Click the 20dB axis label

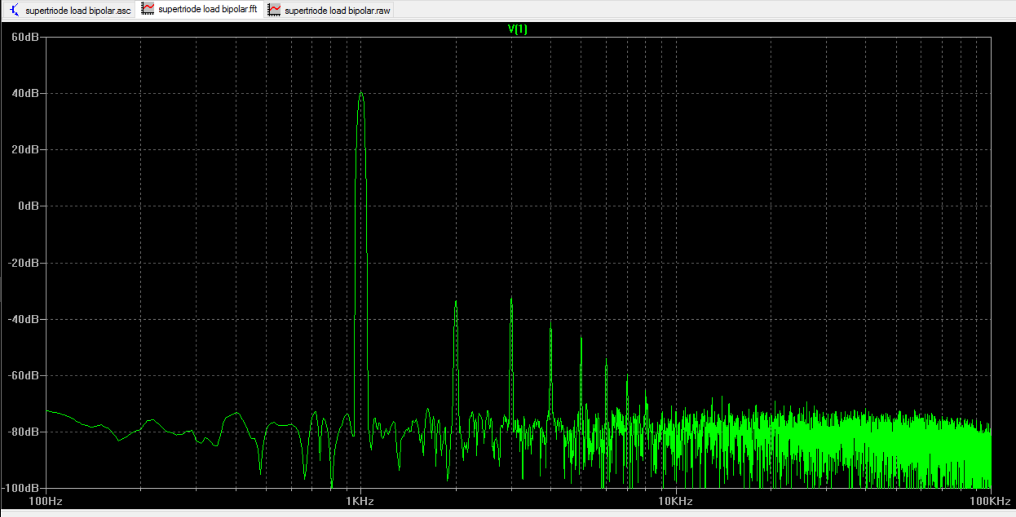(x=25, y=150)
